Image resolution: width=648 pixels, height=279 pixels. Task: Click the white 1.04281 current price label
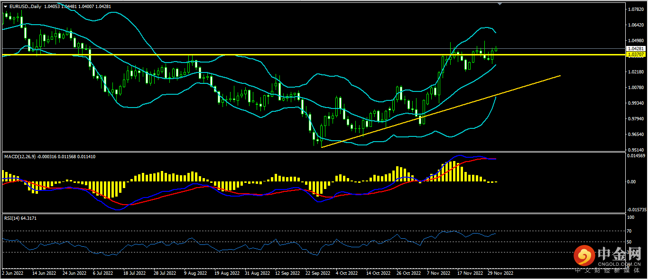tap(635, 48)
